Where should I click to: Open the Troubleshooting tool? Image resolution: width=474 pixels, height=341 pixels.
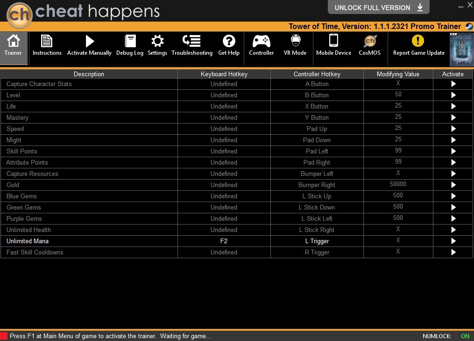(192, 45)
